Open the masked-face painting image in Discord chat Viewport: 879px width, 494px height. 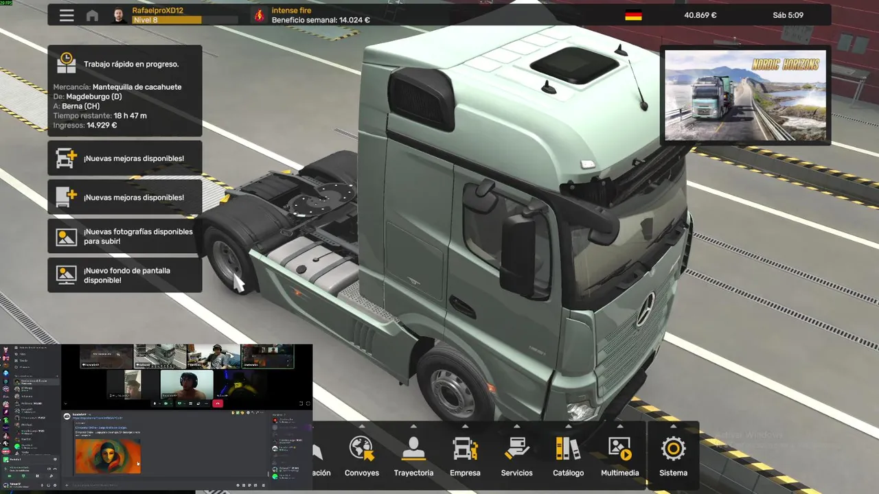click(x=108, y=456)
